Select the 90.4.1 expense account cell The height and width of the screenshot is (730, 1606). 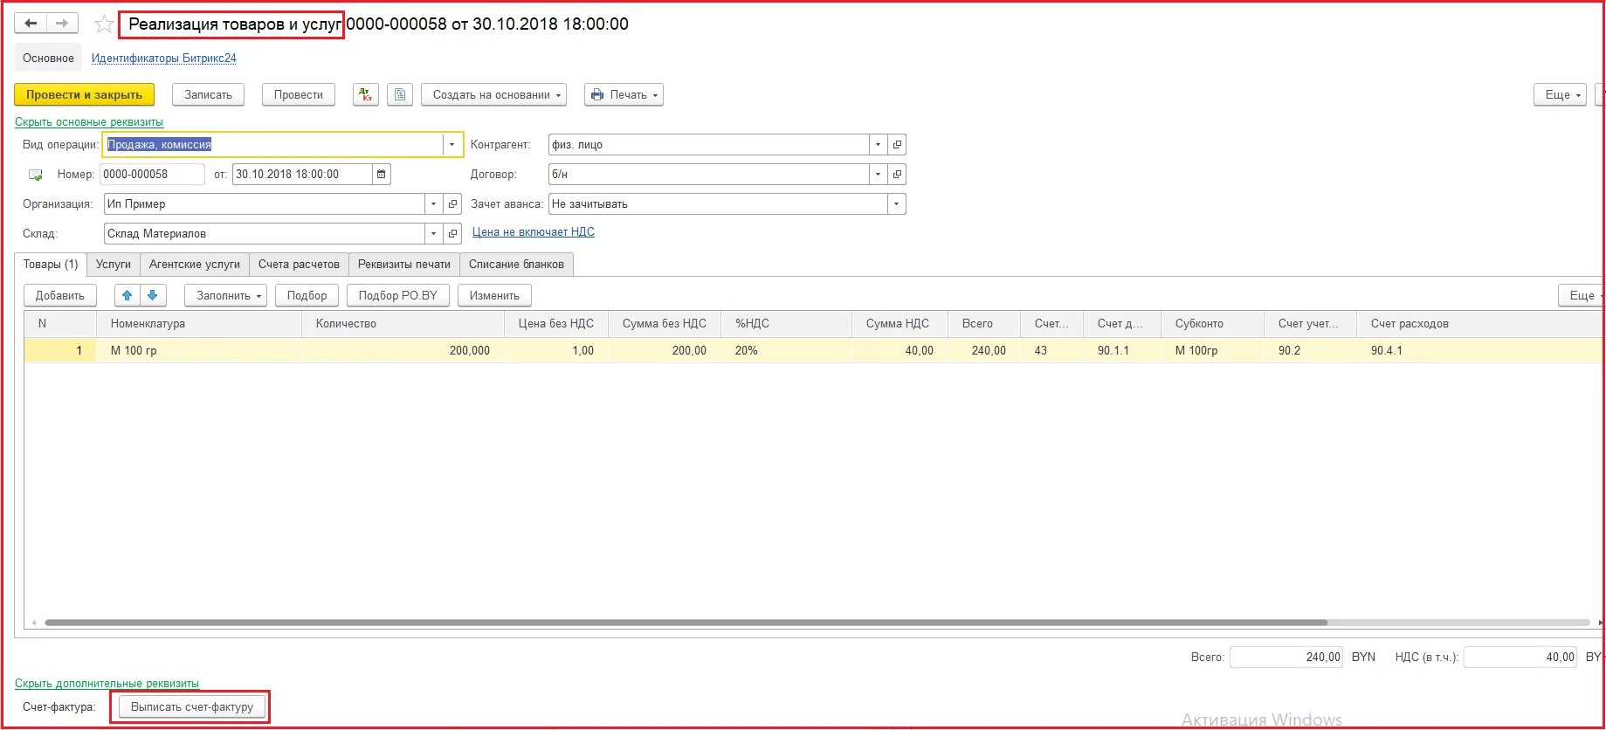(x=1479, y=350)
